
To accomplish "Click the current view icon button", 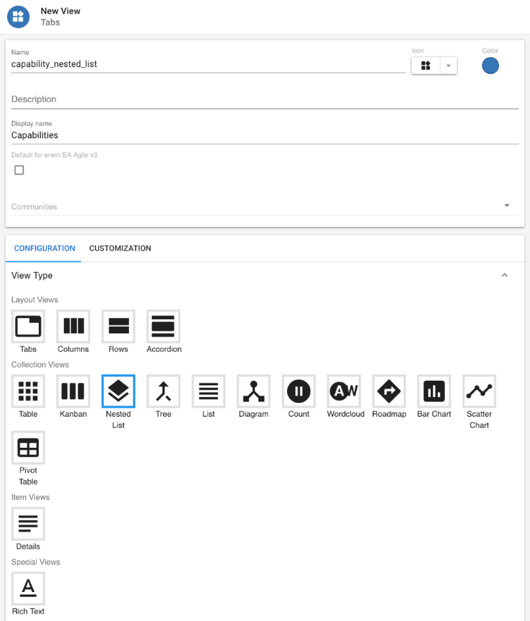I will click(x=426, y=66).
